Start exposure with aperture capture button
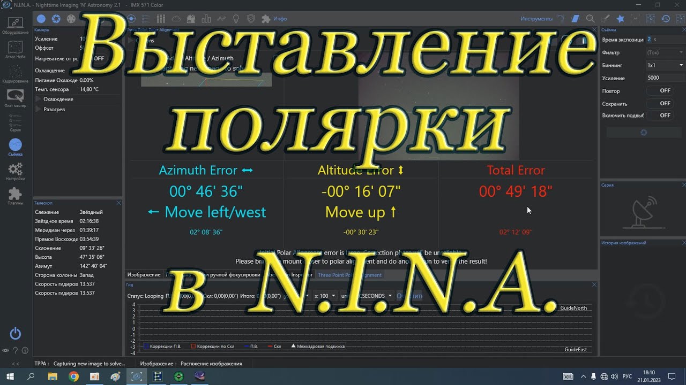This screenshot has width=686, height=385. pyautogui.click(x=644, y=132)
